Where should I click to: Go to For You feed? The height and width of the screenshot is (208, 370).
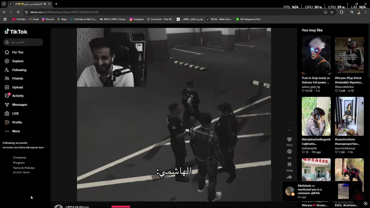[x=14, y=52]
